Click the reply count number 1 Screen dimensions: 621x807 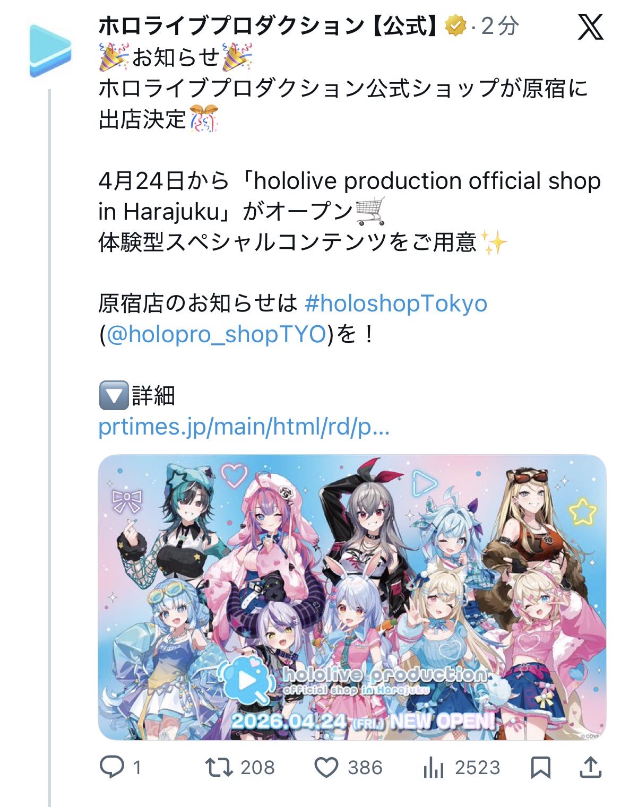[137, 767]
